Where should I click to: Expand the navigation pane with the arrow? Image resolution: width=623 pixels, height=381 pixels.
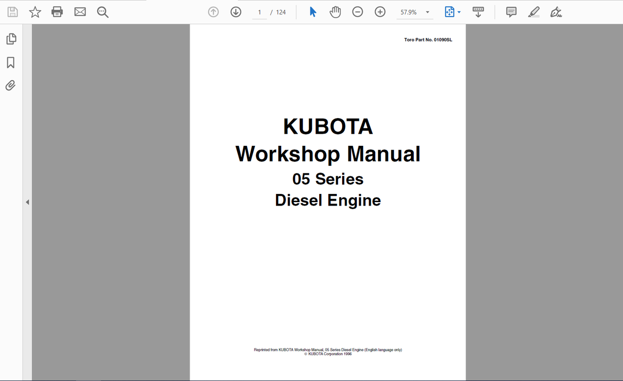click(x=27, y=202)
